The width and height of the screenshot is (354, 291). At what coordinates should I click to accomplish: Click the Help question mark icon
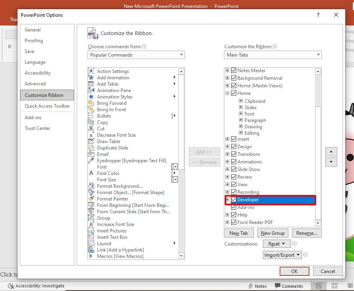click(318, 15)
